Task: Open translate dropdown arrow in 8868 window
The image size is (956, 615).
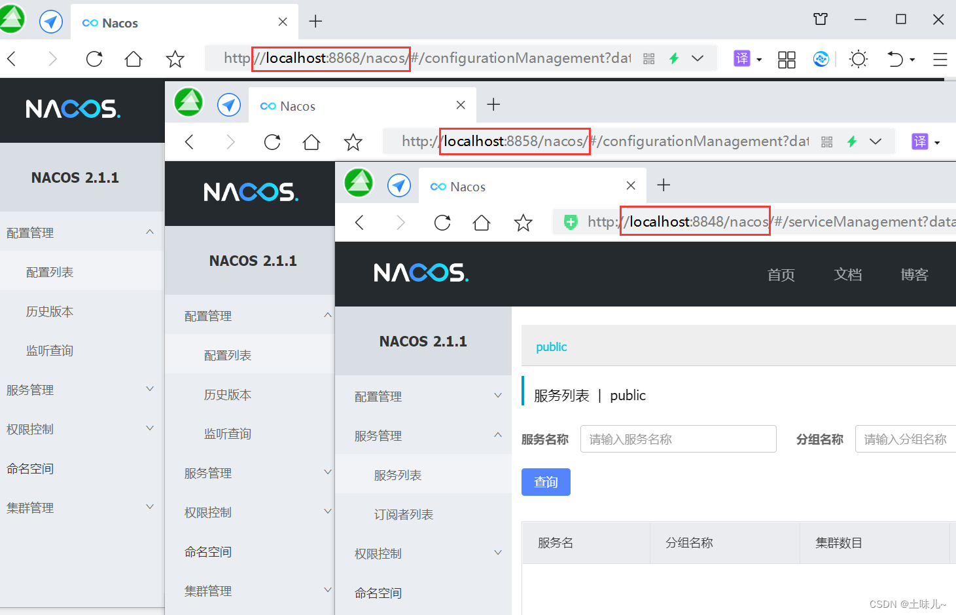Action: (759, 60)
